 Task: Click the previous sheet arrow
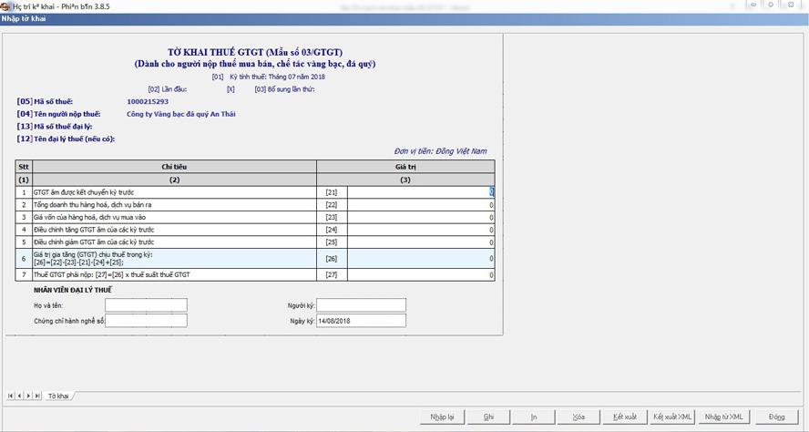(x=19, y=396)
